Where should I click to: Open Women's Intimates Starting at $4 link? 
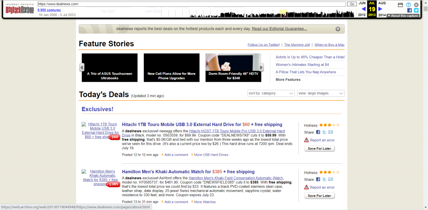tap(302, 65)
